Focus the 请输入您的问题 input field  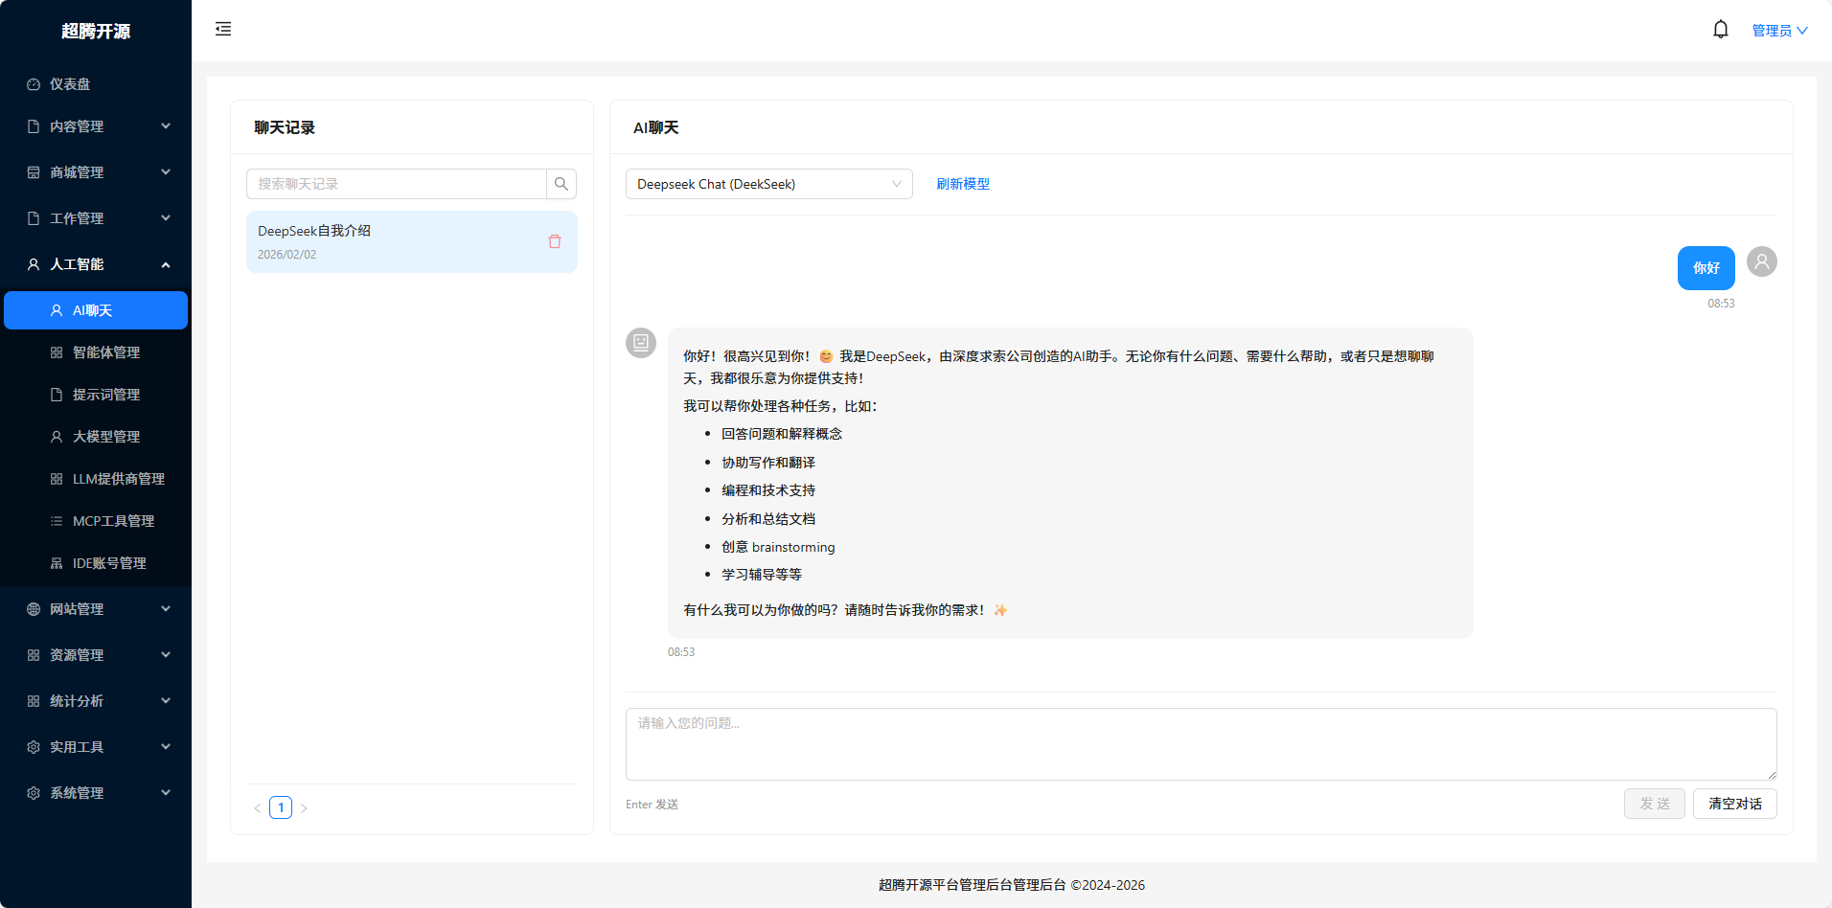click(1199, 744)
